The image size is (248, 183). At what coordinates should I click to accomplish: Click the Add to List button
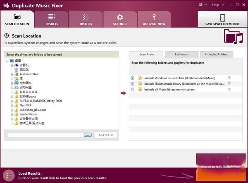pyautogui.click(x=106, y=135)
